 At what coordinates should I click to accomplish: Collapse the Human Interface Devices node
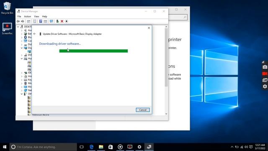click(22, 59)
